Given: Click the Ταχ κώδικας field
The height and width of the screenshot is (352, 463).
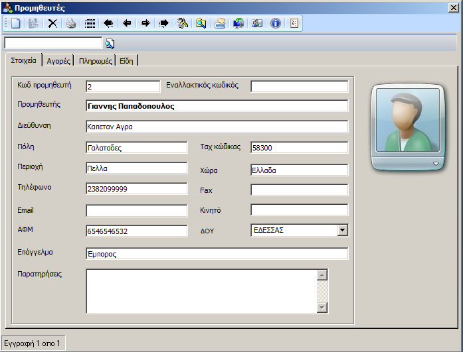Looking at the screenshot, I should (x=300, y=148).
